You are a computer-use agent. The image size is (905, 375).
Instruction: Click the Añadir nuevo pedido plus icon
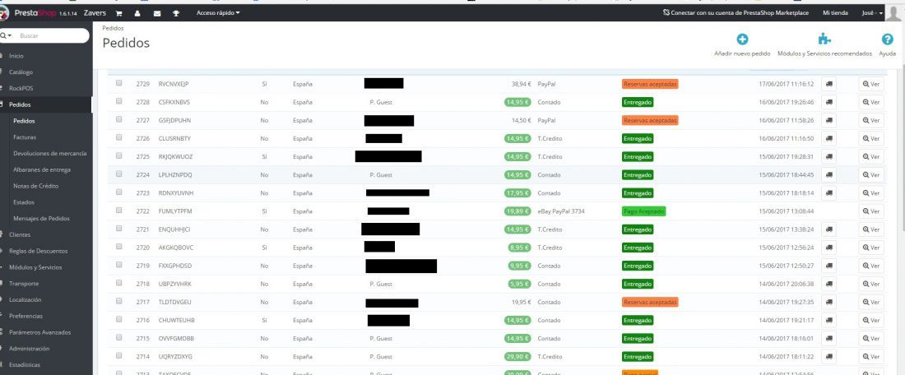742,39
